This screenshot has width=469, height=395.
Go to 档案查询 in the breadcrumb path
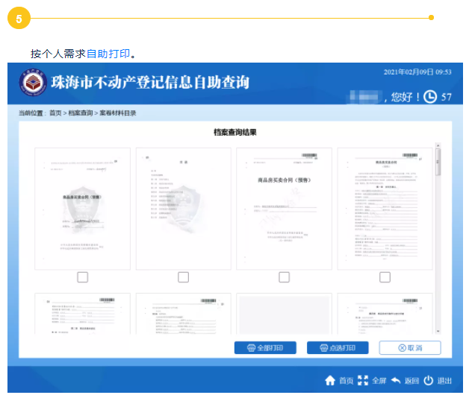point(82,113)
